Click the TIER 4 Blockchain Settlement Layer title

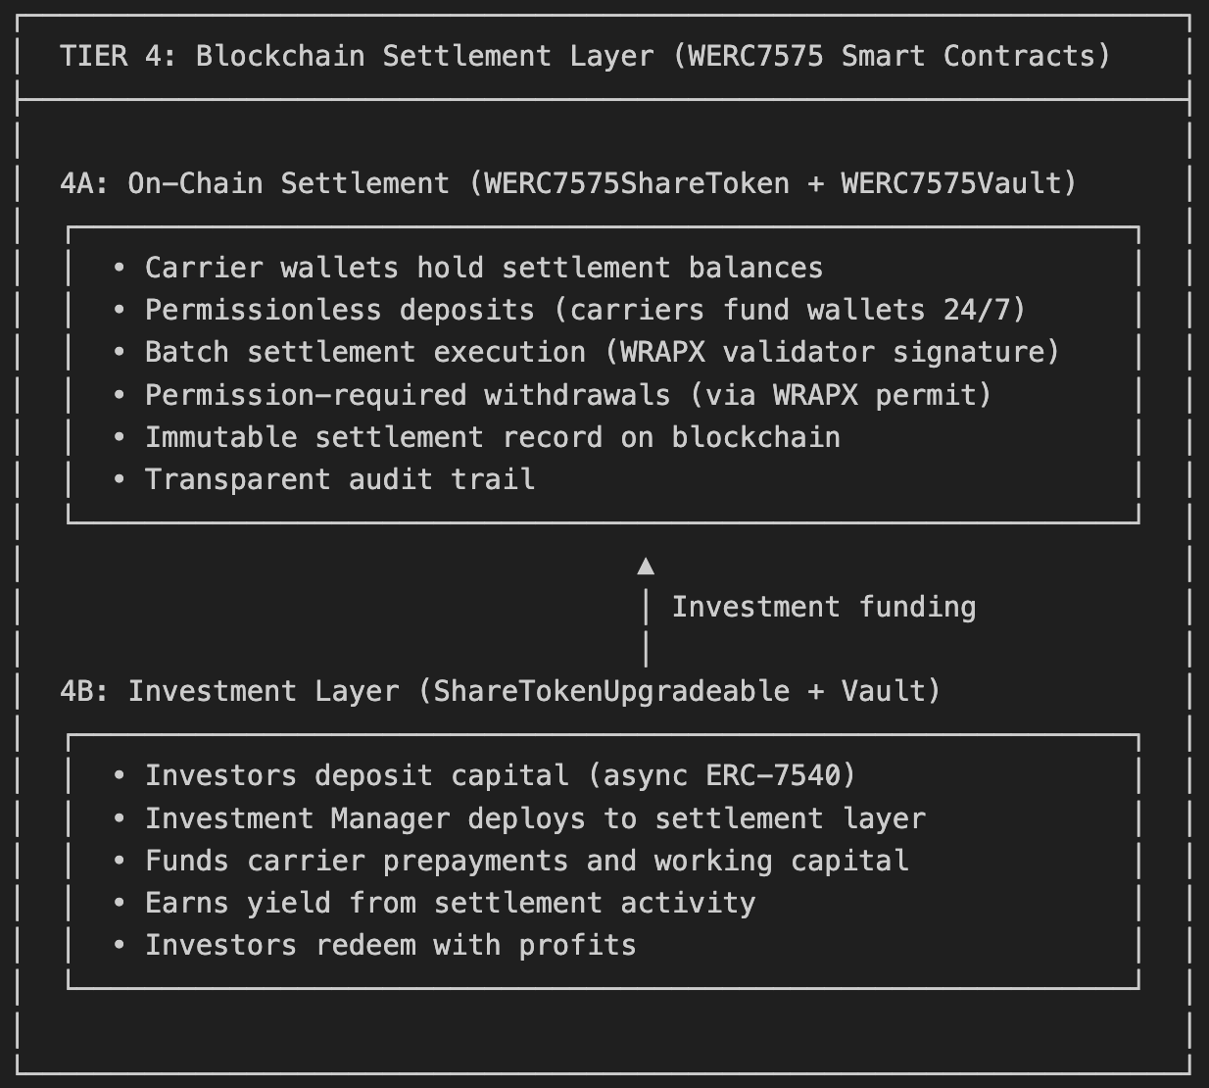click(x=585, y=56)
